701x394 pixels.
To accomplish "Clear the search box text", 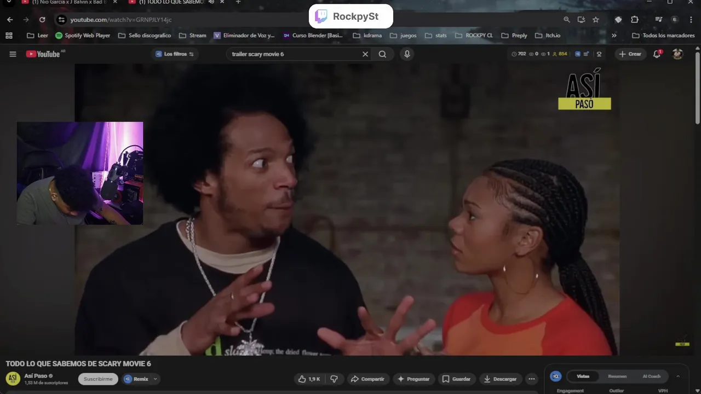I will [x=365, y=54].
